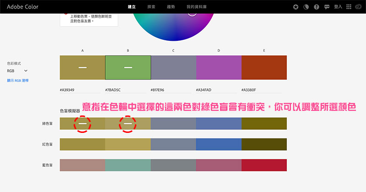Click the 顯示 RGB 滑桿 link

coord(18,80)
